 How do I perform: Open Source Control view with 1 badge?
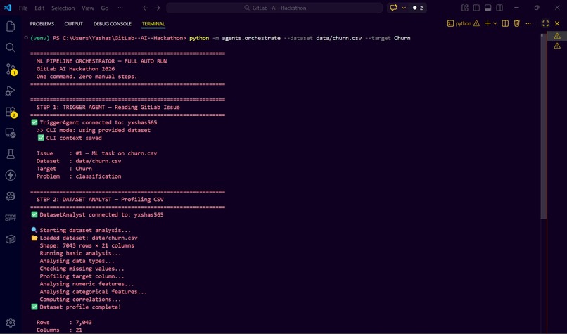tap(11, 69)
